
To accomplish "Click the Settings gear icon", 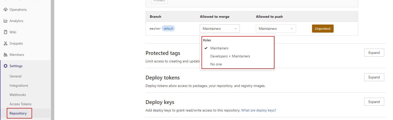I will [x=6, y=66].
